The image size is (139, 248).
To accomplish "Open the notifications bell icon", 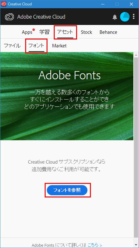I will (x=115, y=17).
